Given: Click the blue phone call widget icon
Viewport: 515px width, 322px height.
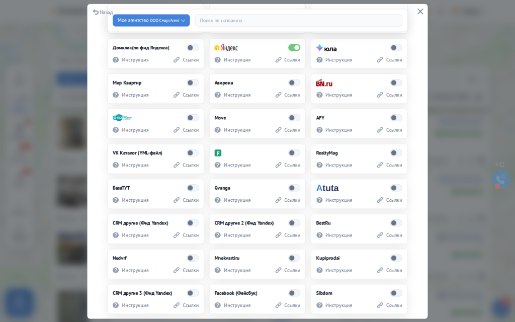Looking at the screenshot, I should pyautogui.click(x=501, y=180).
